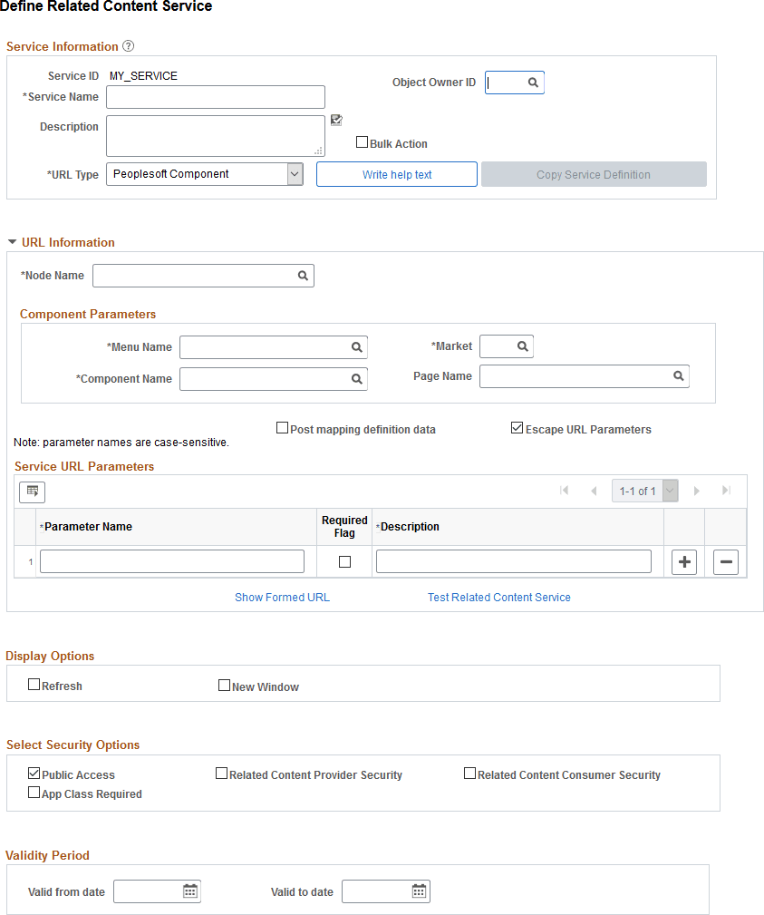
Task: Run spell check on the Description field
Action: tap(334, 119)
